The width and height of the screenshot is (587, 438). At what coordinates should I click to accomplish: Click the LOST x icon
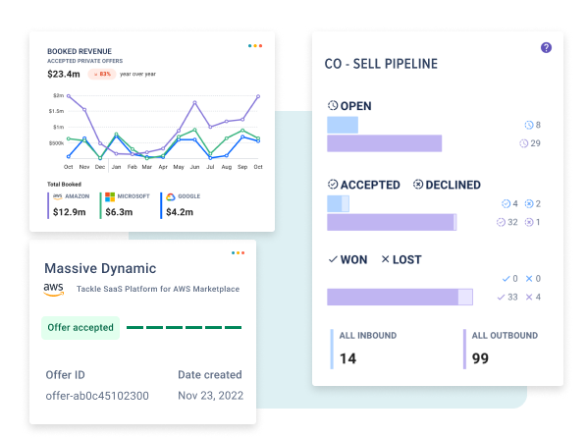[x=385, y=259]
